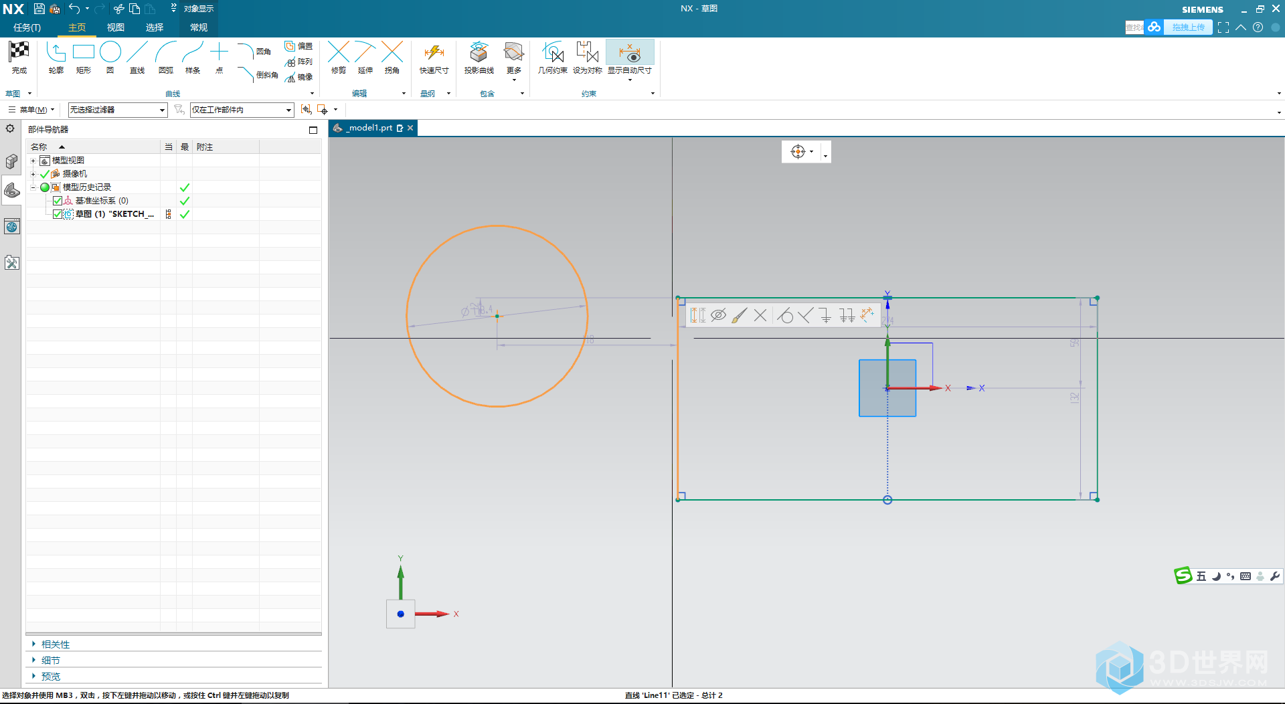
Task: Click the Cut scissors icon
Action: [118, 9]
